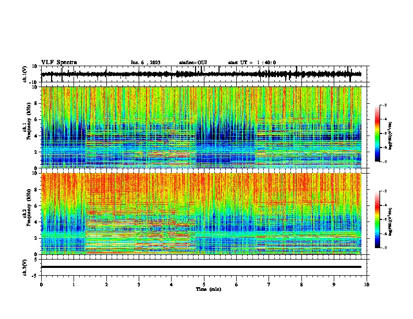Click time-axis tick label "3"
The width and height of the screenshot is (413, 319).
tap(139, 285)
